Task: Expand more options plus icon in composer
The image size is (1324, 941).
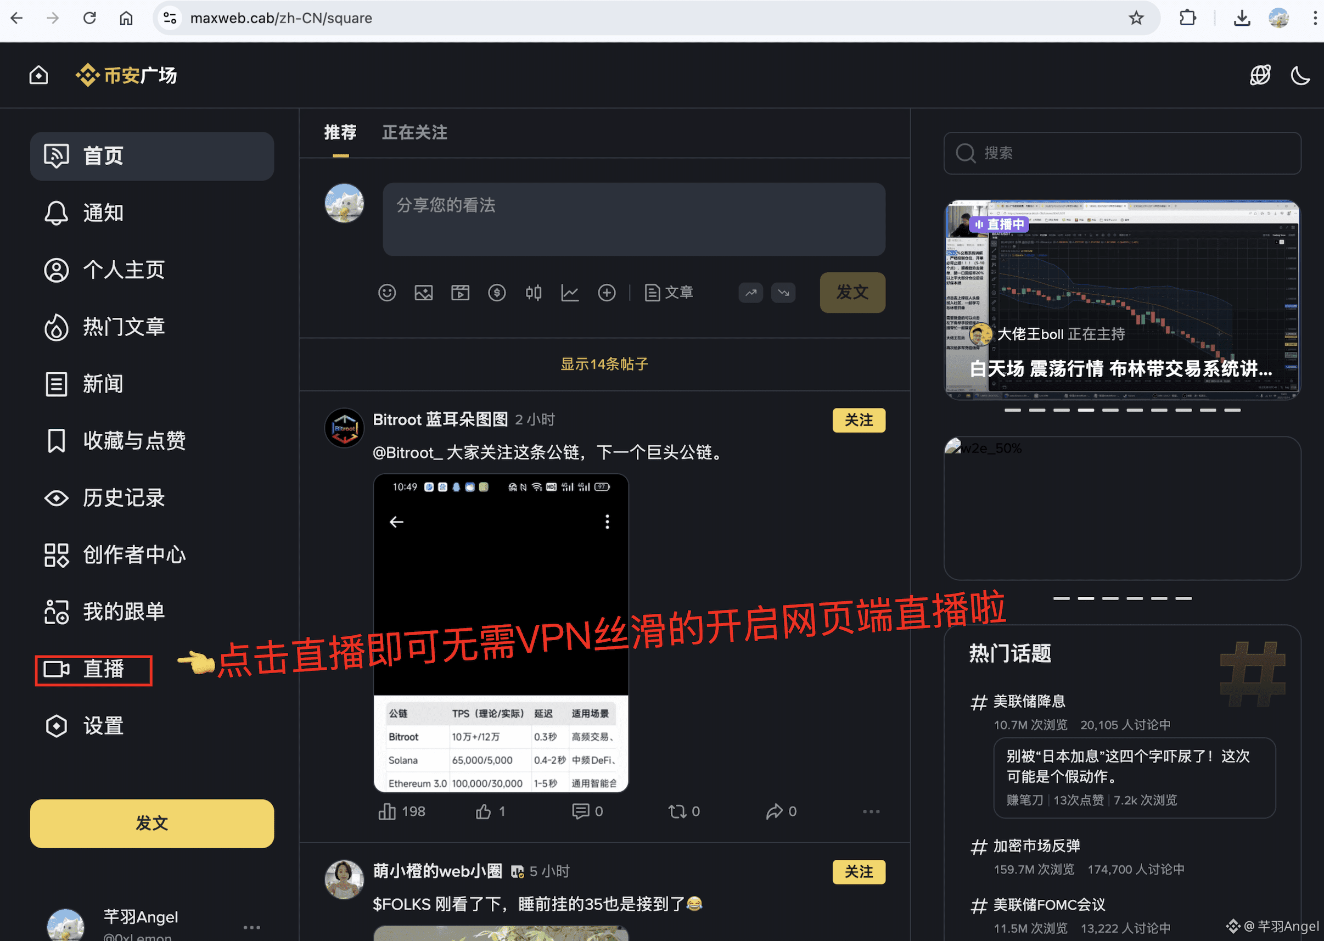Action: click(x=607, y=293)
